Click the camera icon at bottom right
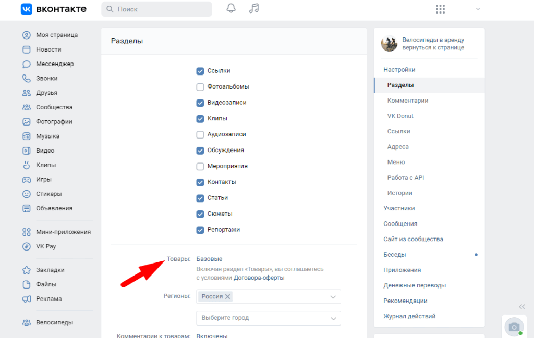 (514, 327)
